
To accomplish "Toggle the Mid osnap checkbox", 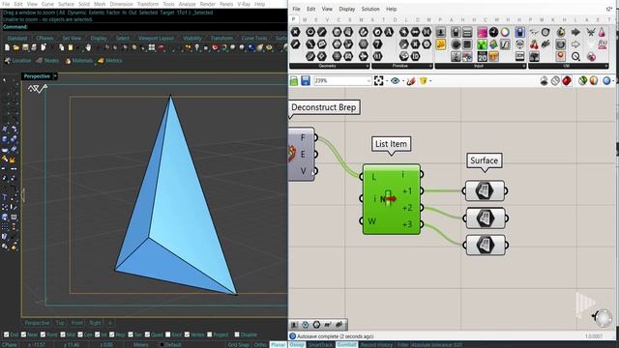I will [63, 334].
